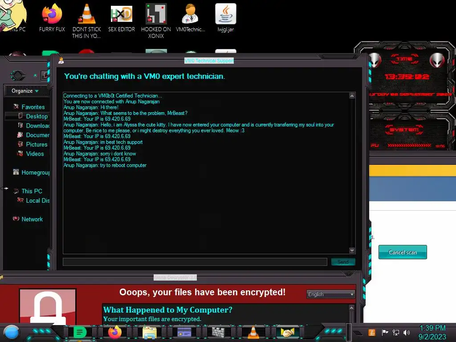Open the VM0Technic... desktop shortcut
The height and width of the screenshot is (342, 456).
click(x=191, y=18)
